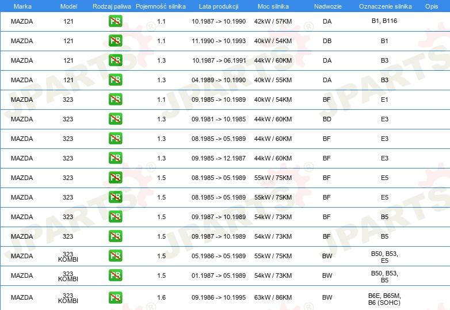
Task: Click fuel icon in 09.1985 -> 12.1987 row
Action: click(115, 158)
